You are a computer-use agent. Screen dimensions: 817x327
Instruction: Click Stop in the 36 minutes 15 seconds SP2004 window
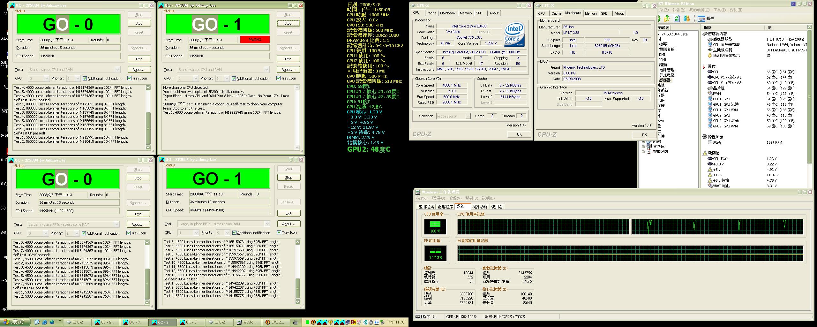pyautogui.click(x=139, y=23)
